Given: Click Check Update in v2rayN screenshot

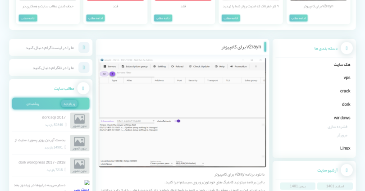Looking at the screenshot, I should (x=199, y=67).
